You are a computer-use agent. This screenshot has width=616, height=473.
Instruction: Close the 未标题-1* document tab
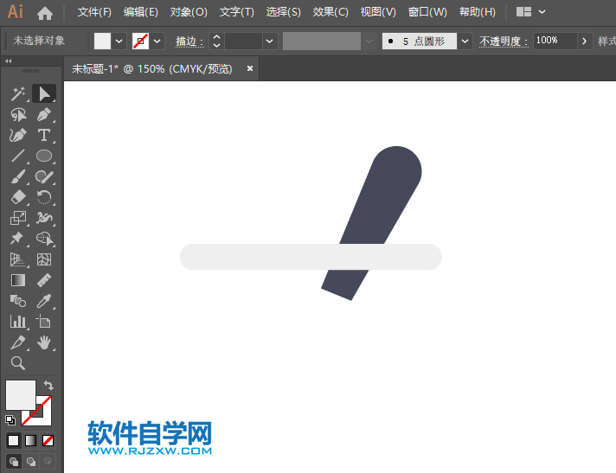point(250,68)
